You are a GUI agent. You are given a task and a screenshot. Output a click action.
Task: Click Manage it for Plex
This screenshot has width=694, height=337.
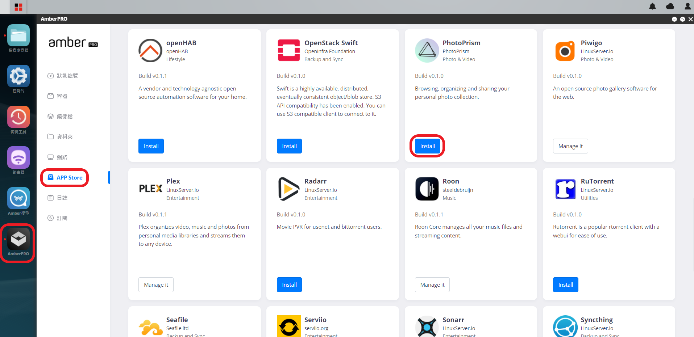click(x=156, y=285)
